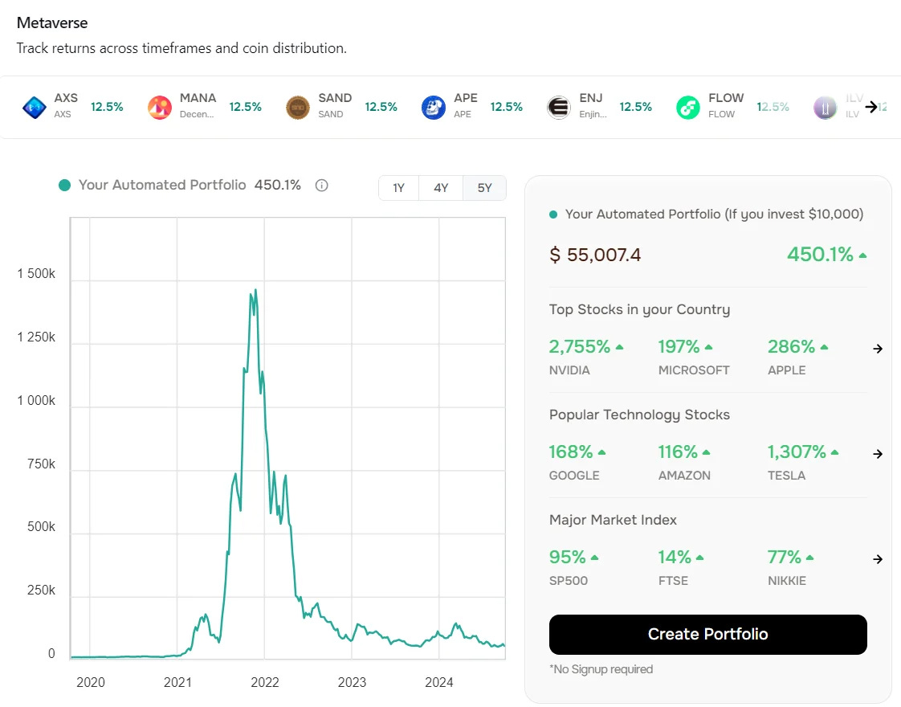901x707 pixels.
Task: Select the 4Y timeframe tab
Action: pyautogui.click(x=441, y=188)
